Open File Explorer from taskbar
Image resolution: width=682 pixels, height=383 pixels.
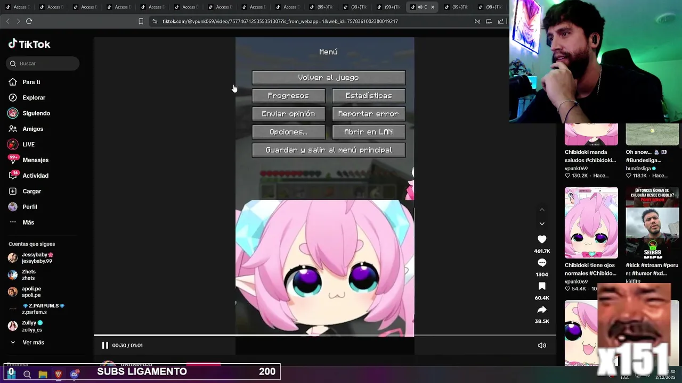tap(43, 374)
